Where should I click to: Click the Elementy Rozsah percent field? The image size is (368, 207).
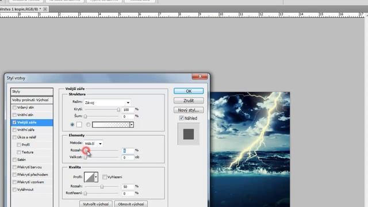tap(128, 151)
